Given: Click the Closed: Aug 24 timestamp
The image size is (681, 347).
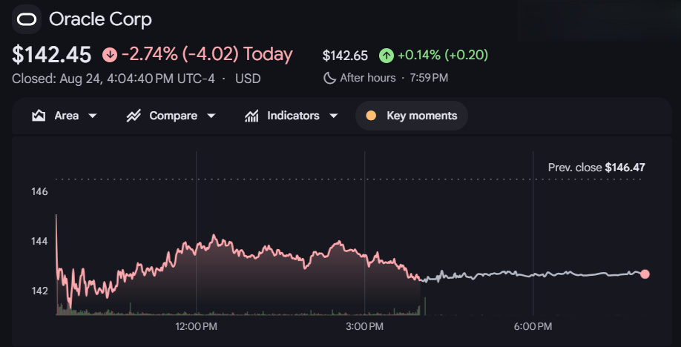Looking at the screenshot, I should tap(113, 79).
